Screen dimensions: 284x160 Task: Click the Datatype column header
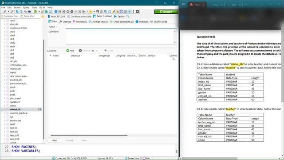(x=75, y=56)
